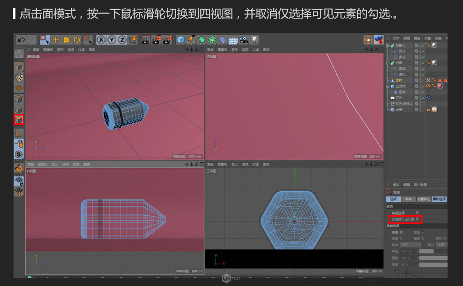Click the 柔和选择 button in attributes panel
463x286 pixels.
[439, 199]
